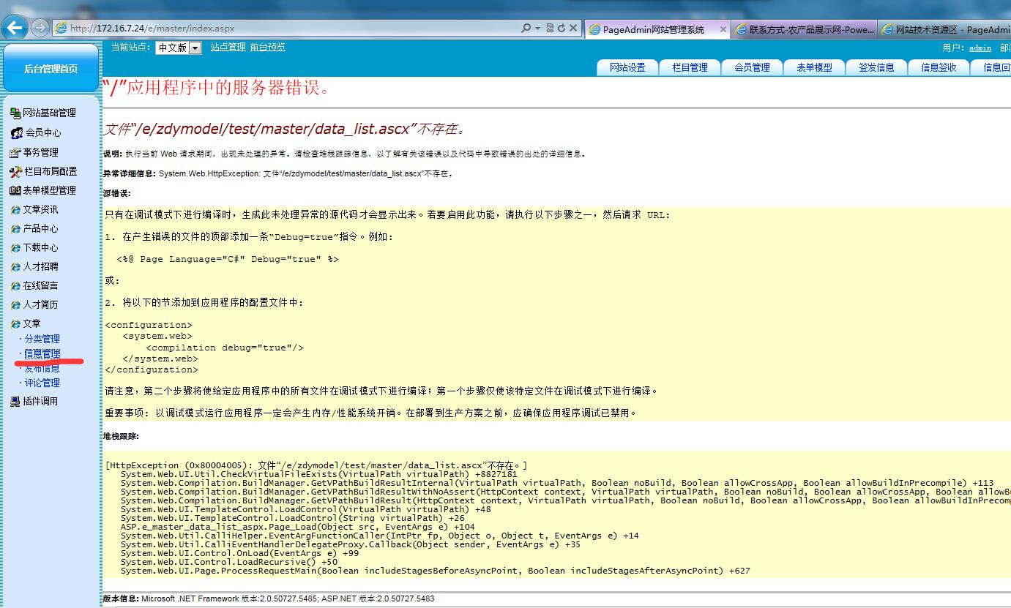Click the refresh icon in address bar
Screen dimensions: 1011x608
coord(561,29)
